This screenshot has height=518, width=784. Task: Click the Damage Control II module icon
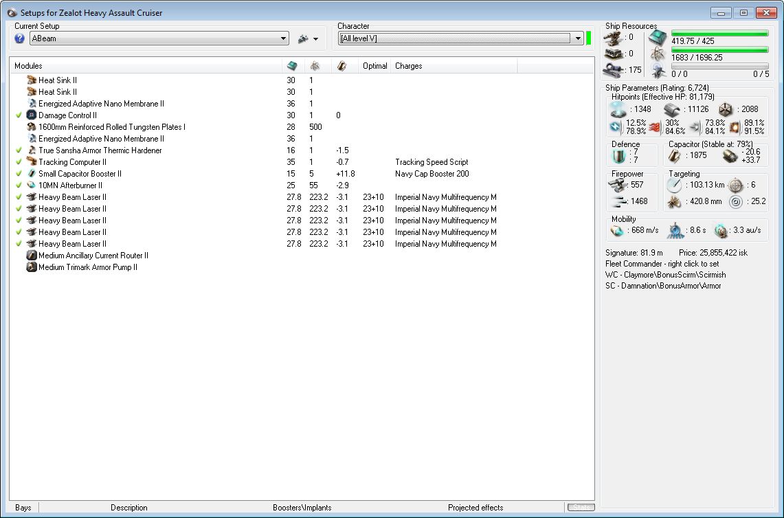pyautogui.click(x=32, y=115)
